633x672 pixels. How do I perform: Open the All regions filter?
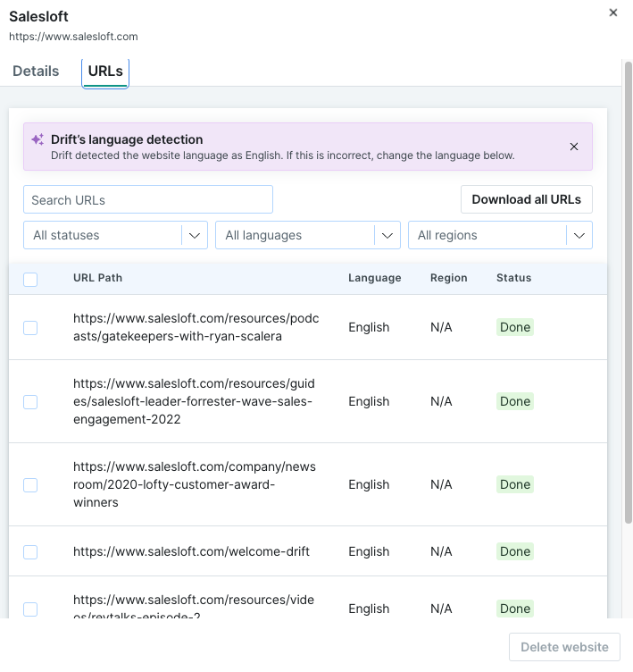tap(500, 235)
